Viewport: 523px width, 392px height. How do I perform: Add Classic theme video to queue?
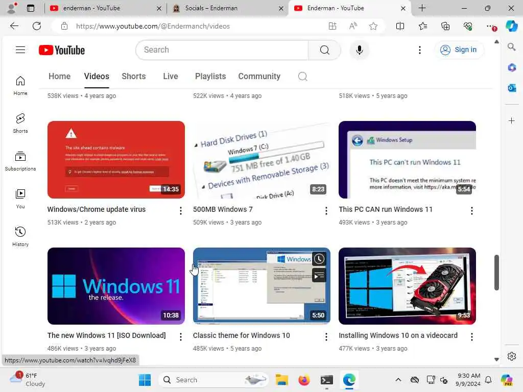pos(319,276)
